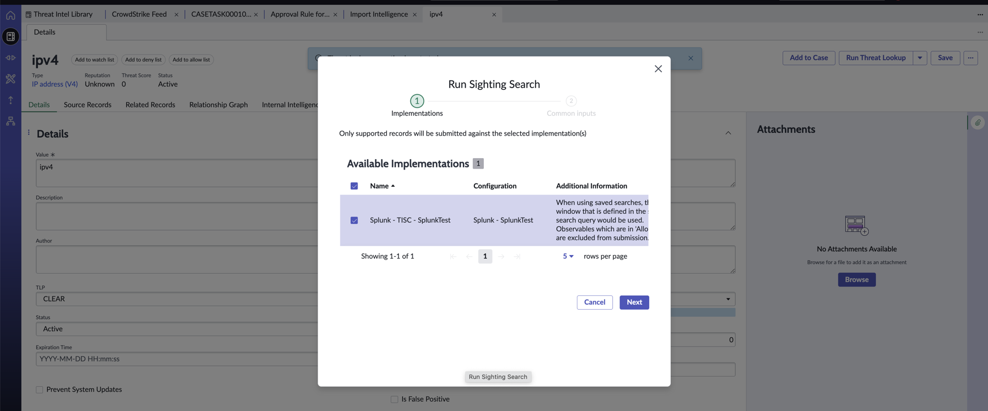Open the home icon in left sidebar

tap(10, 15)
